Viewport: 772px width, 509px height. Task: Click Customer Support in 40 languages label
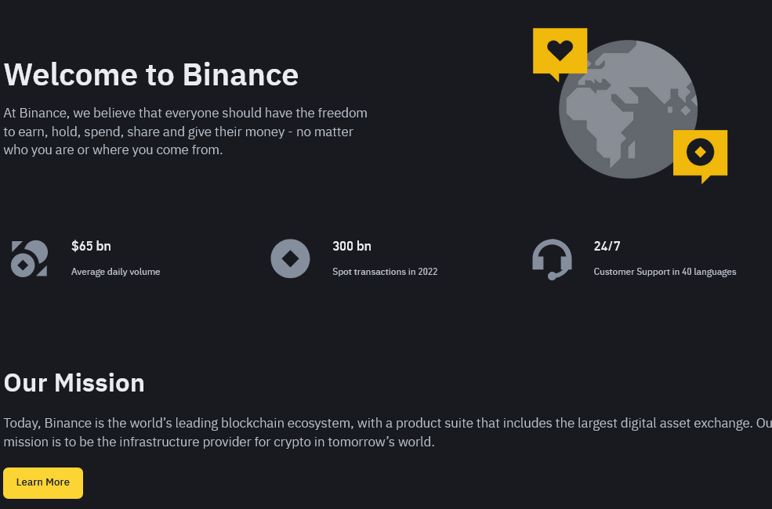pos(665,272)
